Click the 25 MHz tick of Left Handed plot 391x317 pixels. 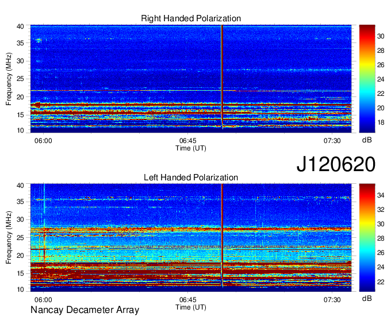pos(20,238)
